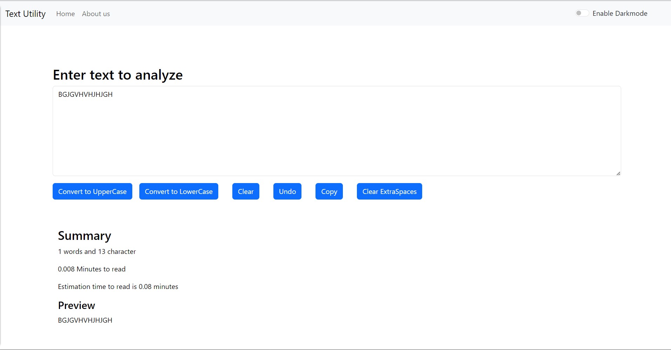The height and width of the screenshot is (350, 671).
Task: Click the Convert to LowerCase button
Action: [179, 191]
